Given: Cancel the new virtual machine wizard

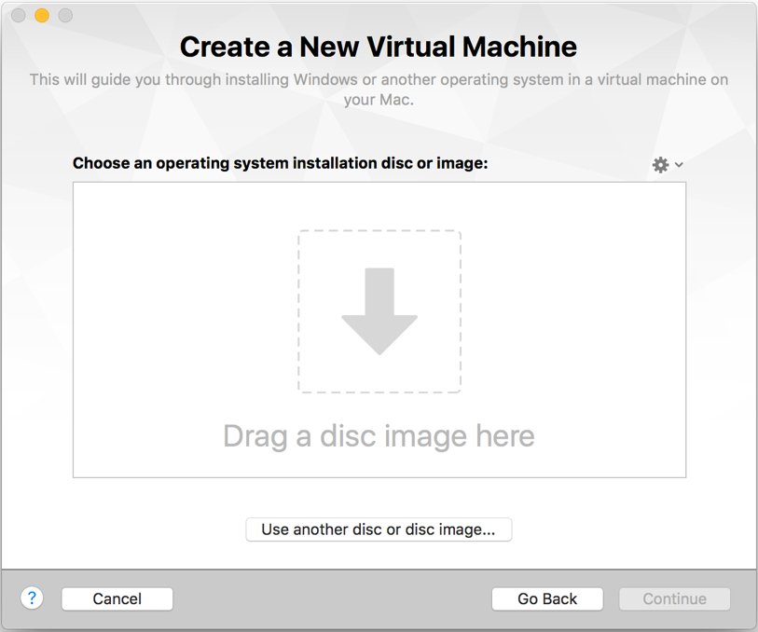Looking at the screenshot, I should (x=117, y=598).
